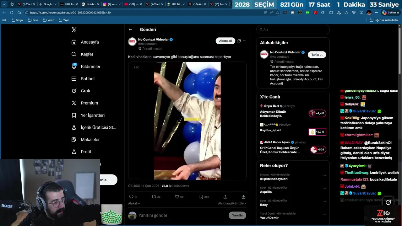The width and height of the screenshot is (402, 226).
Task: Open Grok from the sidebar
Action: coord(81,91)
